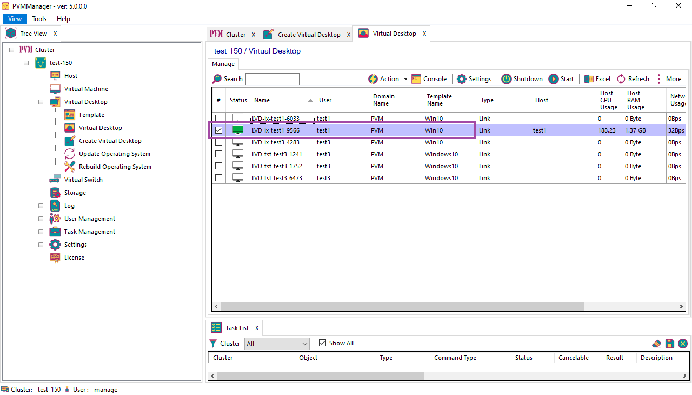The height and width of the screenshot is (395, 692).
Task: Select LVD-tst-test3-1241 name cell
Action: click(283, 154)
